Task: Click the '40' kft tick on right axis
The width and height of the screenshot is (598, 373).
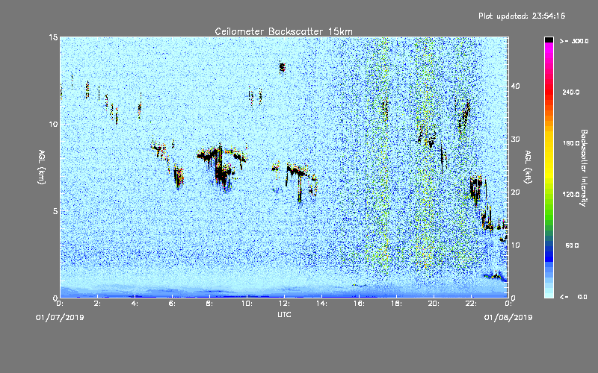Action: (x=515, y=86)
